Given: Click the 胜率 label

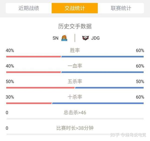Looking at the screenshot, I should [75, 50].
